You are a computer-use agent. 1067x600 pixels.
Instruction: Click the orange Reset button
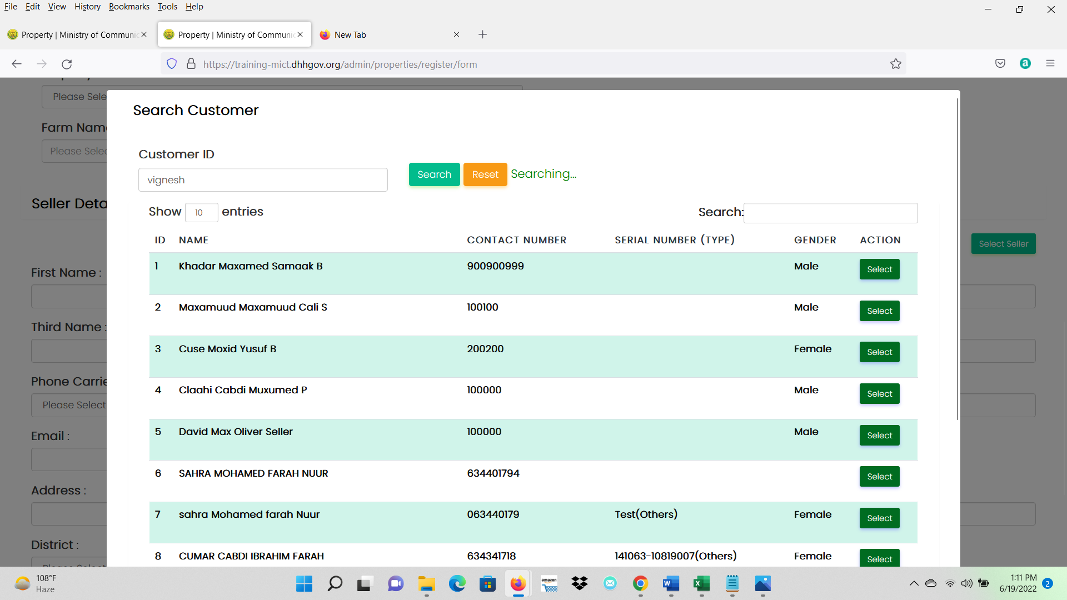tap(485, 174)
